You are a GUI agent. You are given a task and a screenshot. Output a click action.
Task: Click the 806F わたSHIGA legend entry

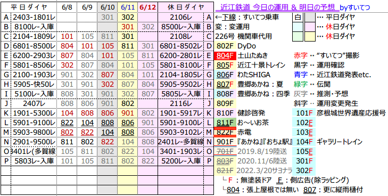tap(243, 75)
